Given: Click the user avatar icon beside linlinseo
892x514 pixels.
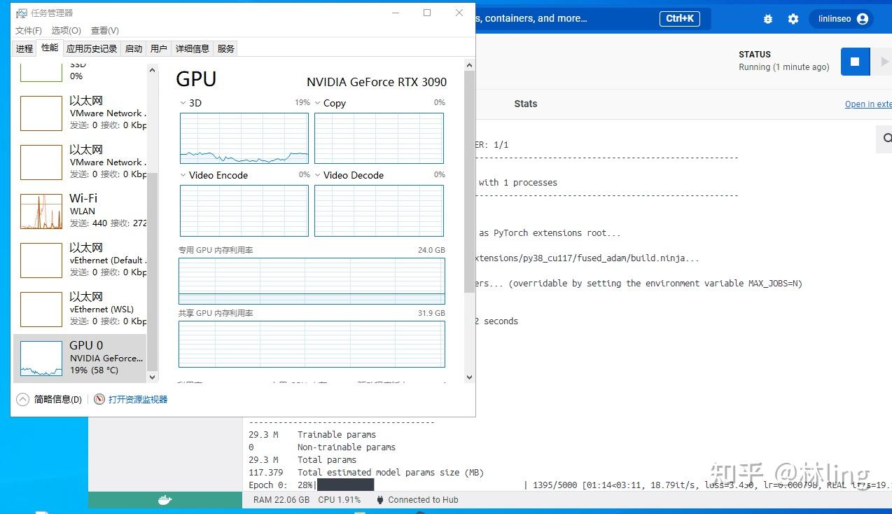Looking at the screenshot, I should 863,19.
